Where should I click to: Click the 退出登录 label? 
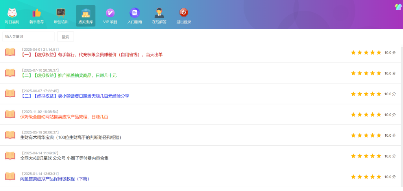tap(184, 22)
